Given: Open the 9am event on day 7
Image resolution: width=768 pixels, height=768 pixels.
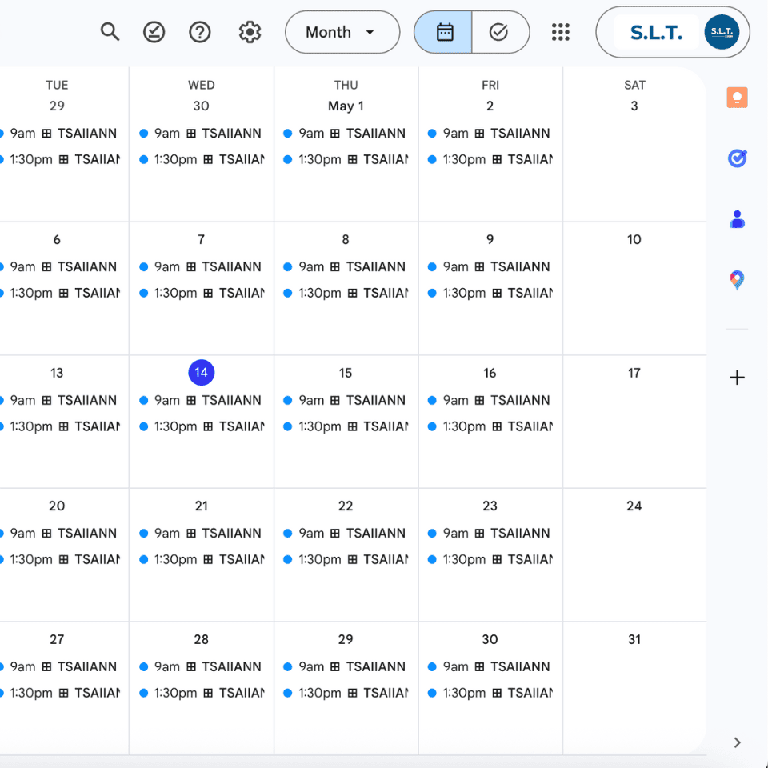Looking at the screenshot, I should (x=202, y=267).
